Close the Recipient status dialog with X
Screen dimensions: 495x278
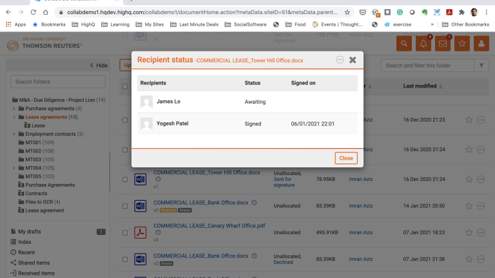tap(353, 60)
